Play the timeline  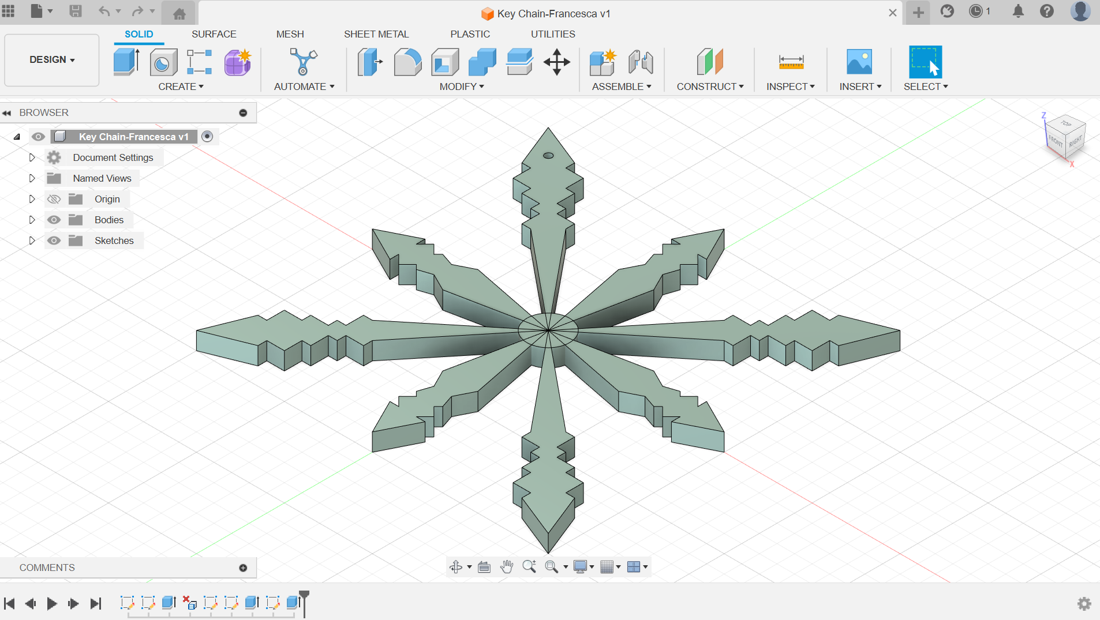[52, 603]
